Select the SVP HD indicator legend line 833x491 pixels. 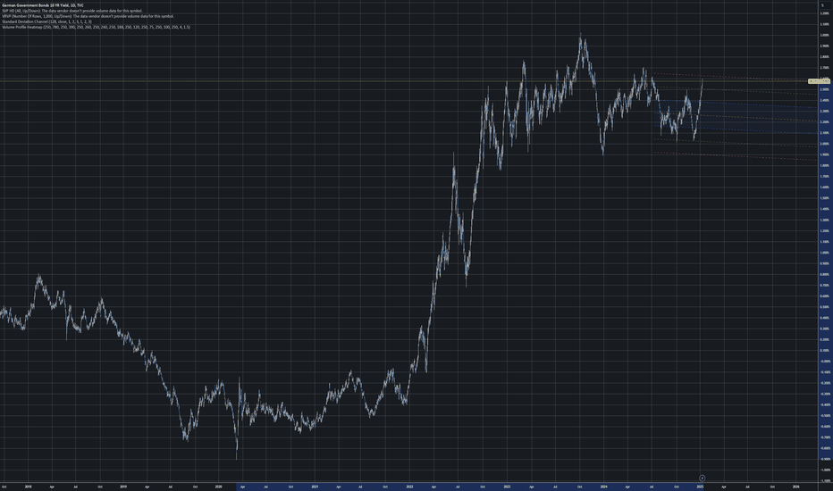[x=72, y=11]
